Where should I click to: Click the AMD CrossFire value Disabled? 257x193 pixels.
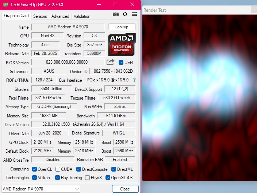53,160
